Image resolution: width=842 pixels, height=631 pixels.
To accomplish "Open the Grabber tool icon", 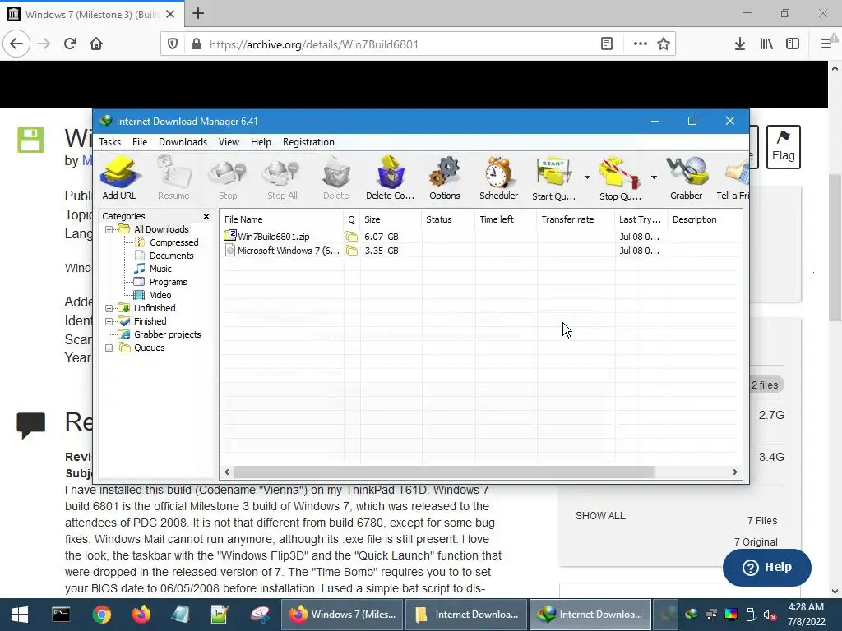I will click(687, 178).
